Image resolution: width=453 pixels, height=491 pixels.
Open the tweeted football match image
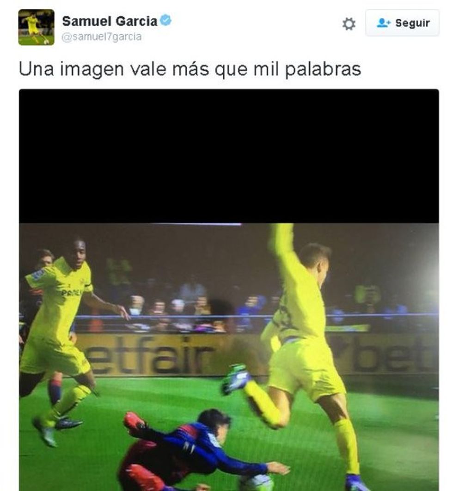(229, 290)
